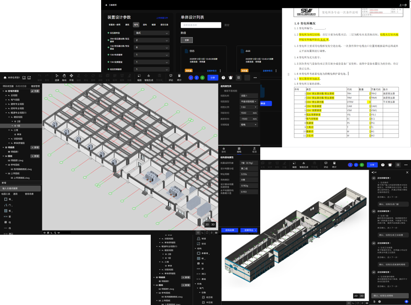Select the 门 door drawing tool
411x305 pixels.
click(8, 205)
